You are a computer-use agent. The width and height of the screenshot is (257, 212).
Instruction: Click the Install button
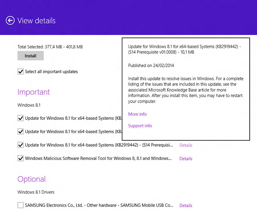point(30,56)
